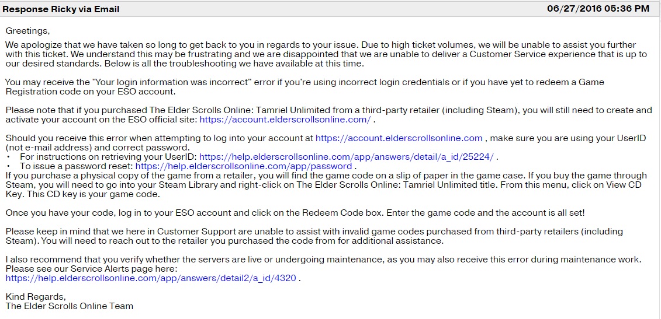Click 'The Elder Scrolls Online Team' signature
This screenshot has height=319, width=661.
coord(70,306)
